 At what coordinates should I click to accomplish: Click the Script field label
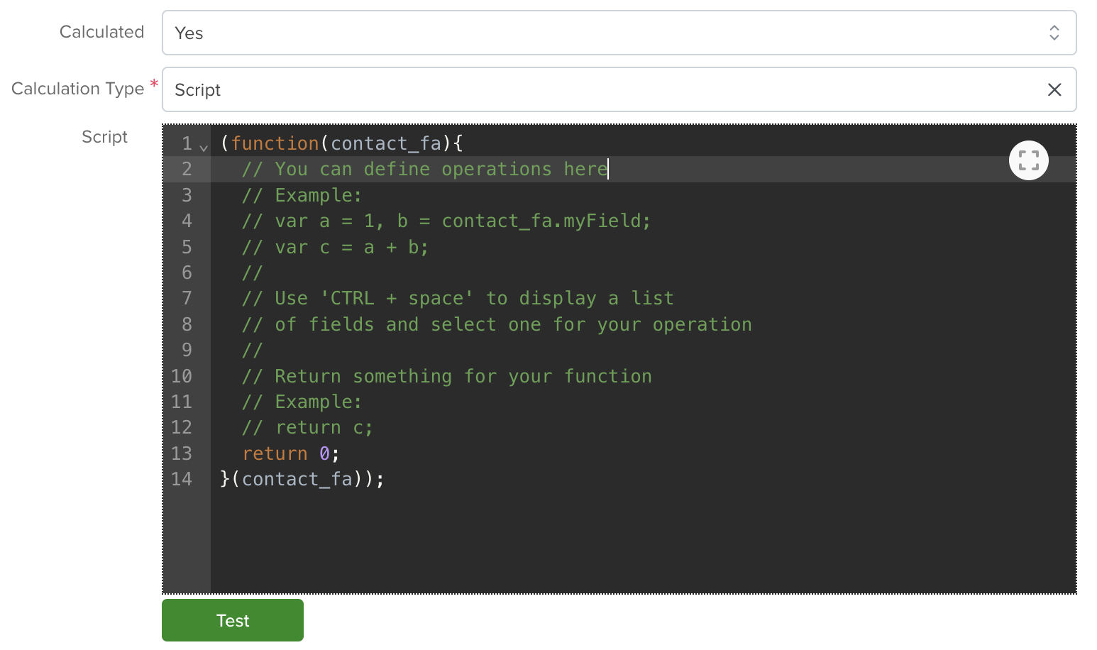point(104,137)
